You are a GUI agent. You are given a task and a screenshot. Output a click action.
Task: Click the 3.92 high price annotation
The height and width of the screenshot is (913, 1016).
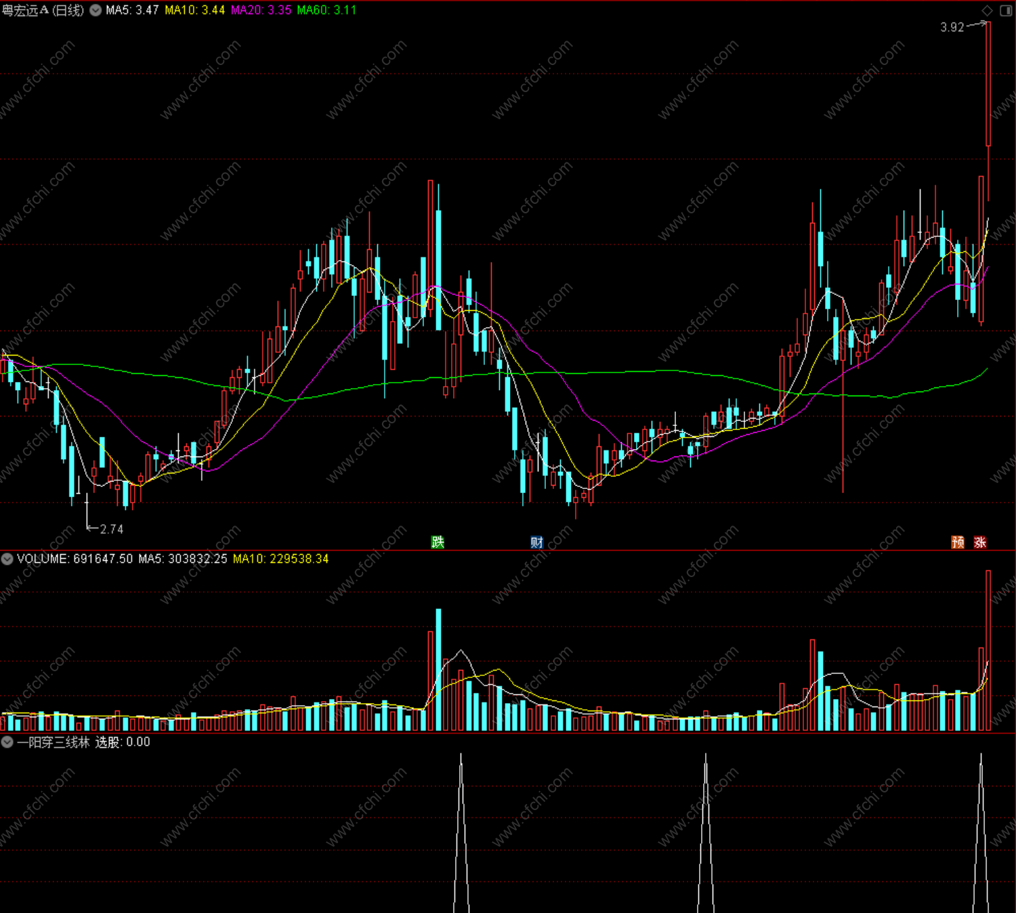tap(952, 27)
